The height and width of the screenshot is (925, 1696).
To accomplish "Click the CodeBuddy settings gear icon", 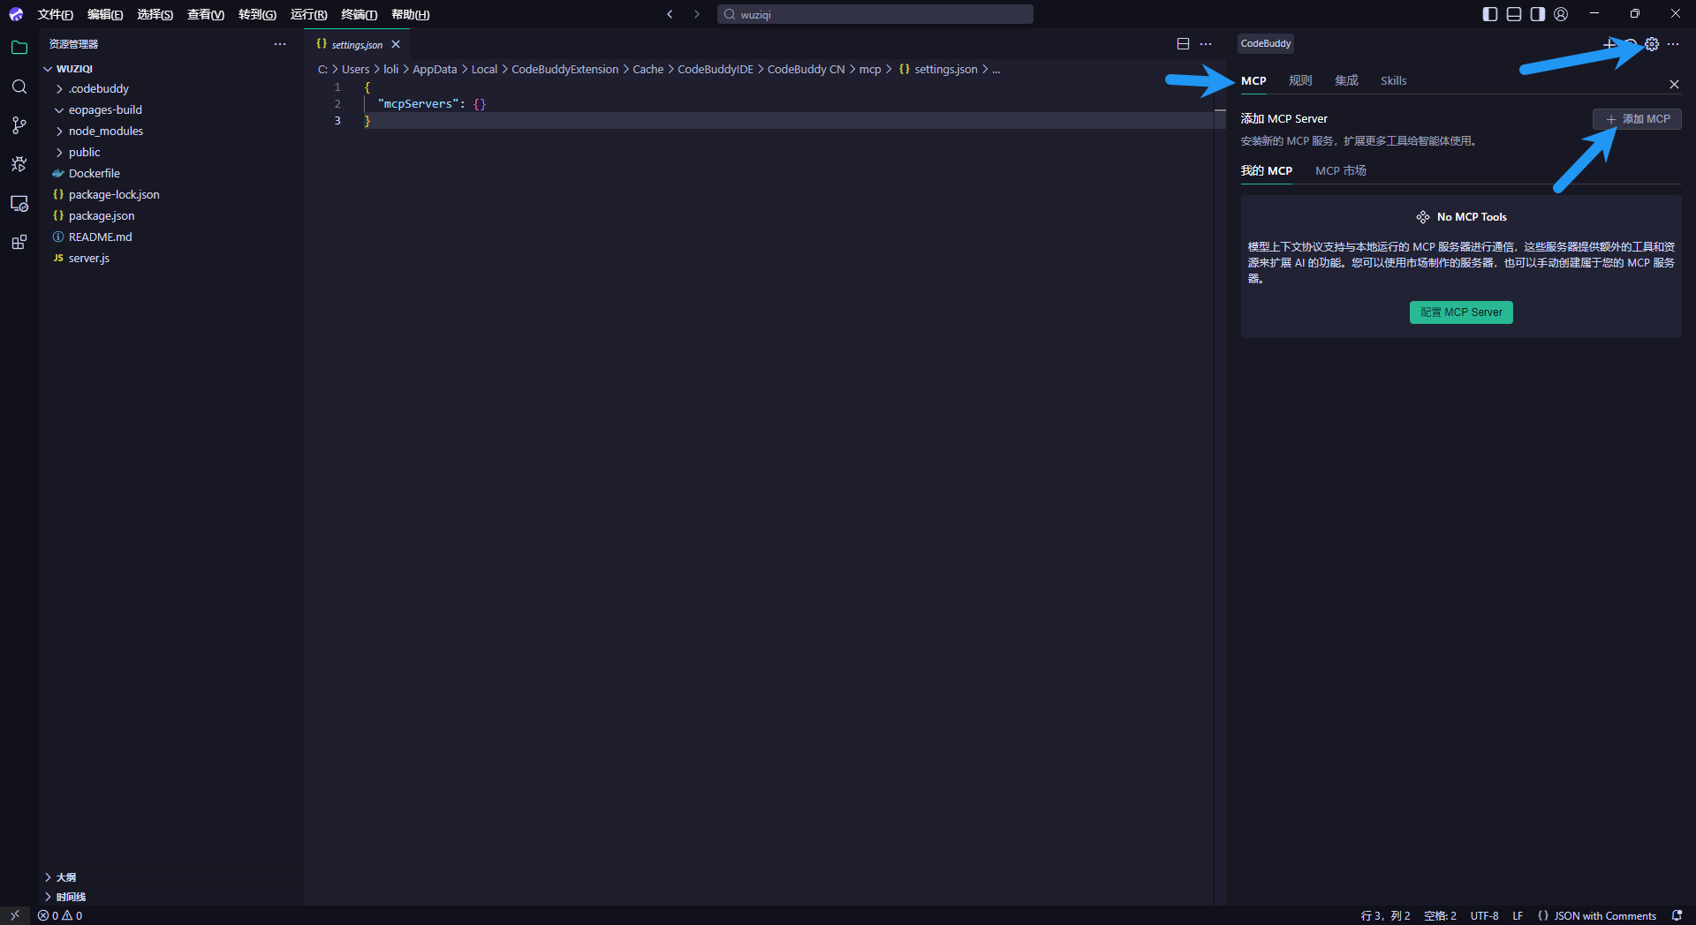I will (x=1652, y=44).
